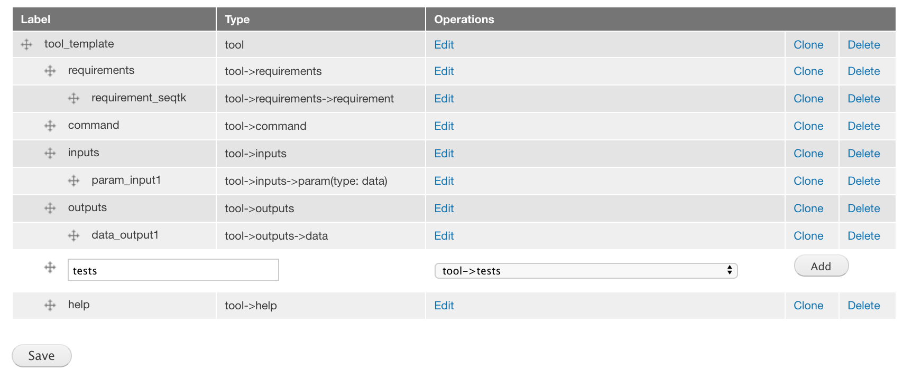
Task: Click the Add button
Action: coord(821,266)
